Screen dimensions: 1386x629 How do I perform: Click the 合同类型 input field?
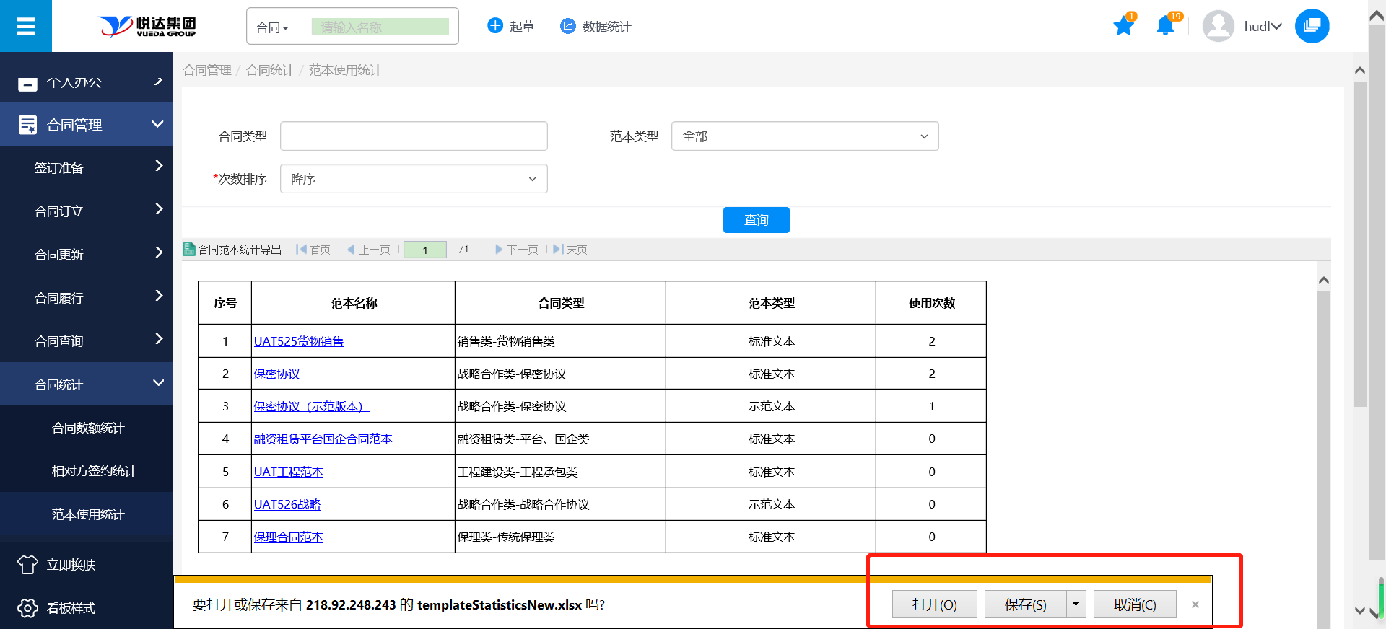tap(413, 136)
